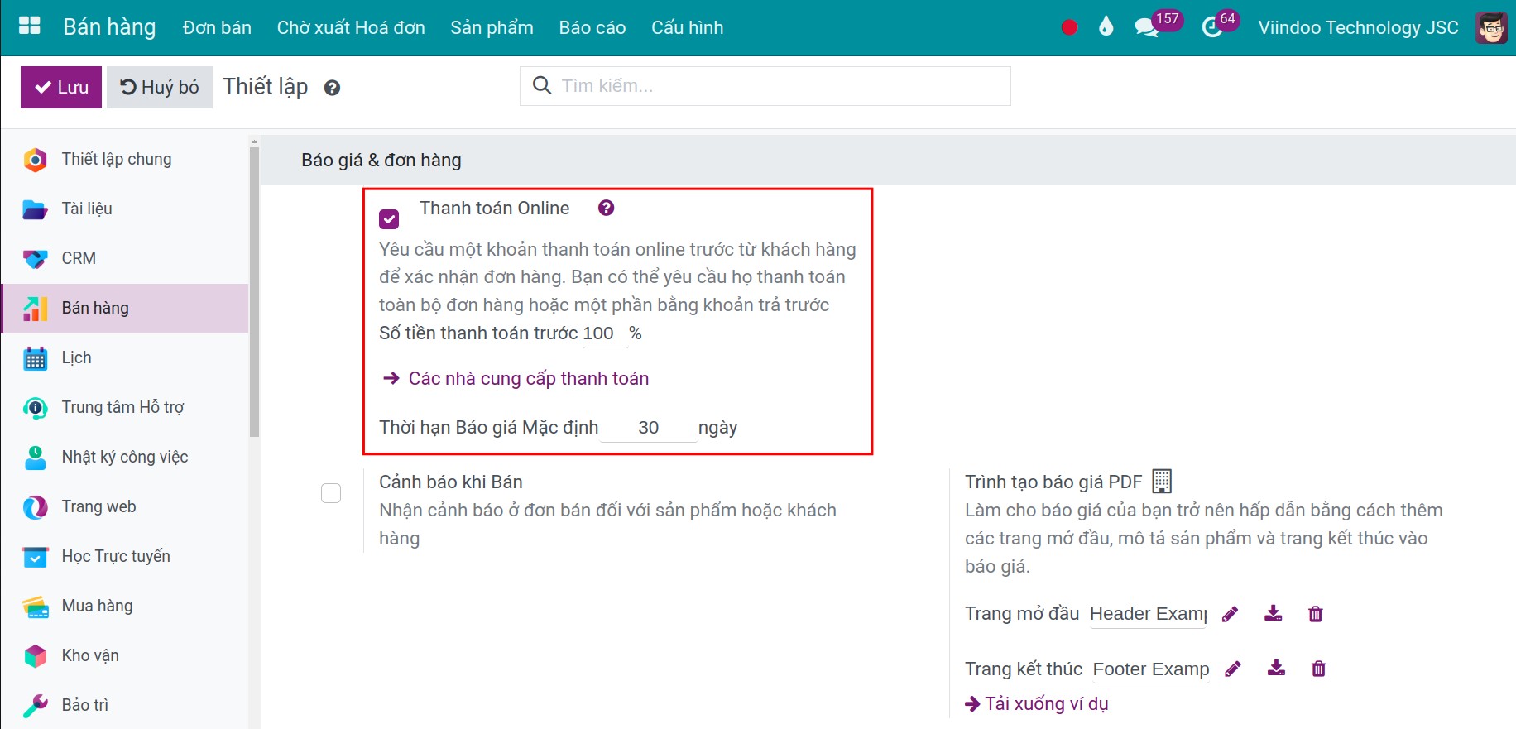The width and height of the screenshot is (1516, 729).
Task: Click the Cảnh báo khi Bán label
Action: tap(451, 482)
